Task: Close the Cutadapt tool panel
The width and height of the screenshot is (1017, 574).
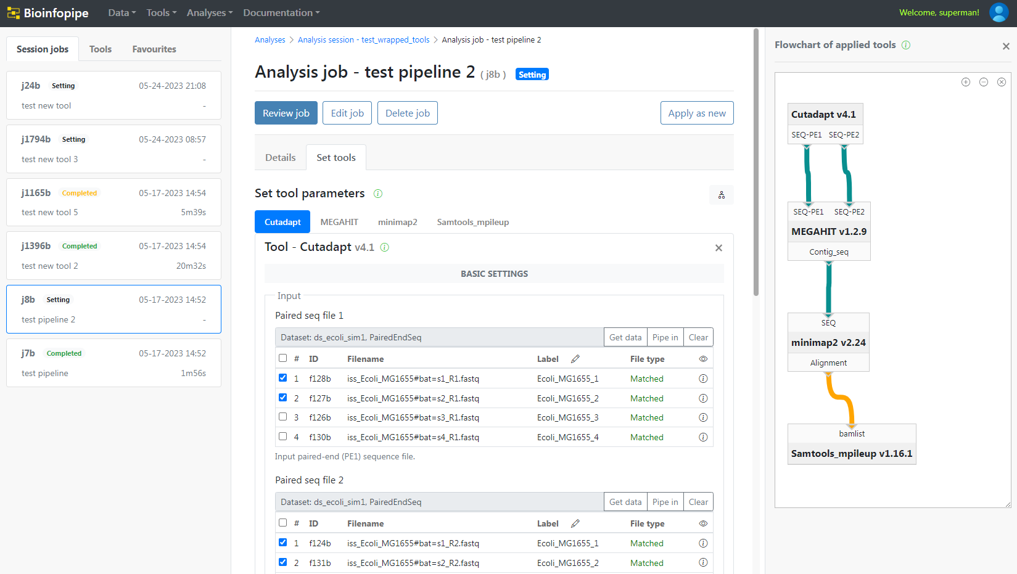Action: point(718,248)
